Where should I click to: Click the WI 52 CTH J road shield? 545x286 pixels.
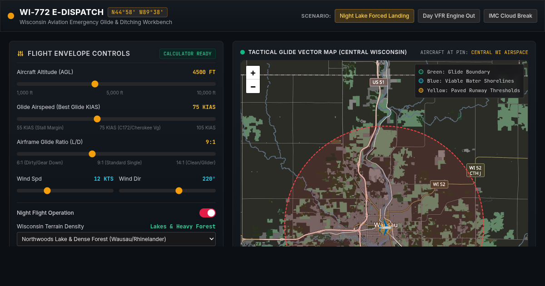(476, 170)
